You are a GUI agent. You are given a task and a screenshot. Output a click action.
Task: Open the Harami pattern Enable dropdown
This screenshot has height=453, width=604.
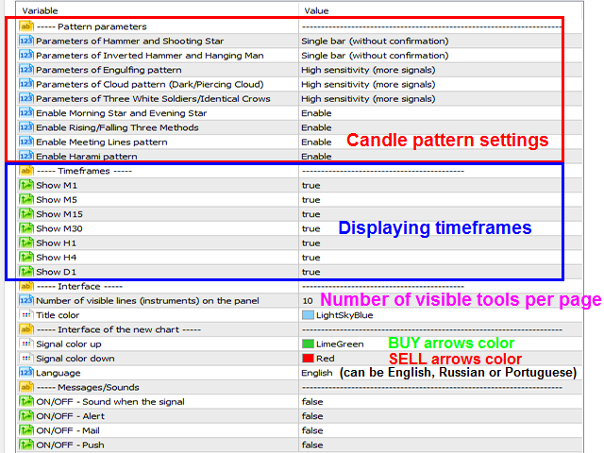316,157
